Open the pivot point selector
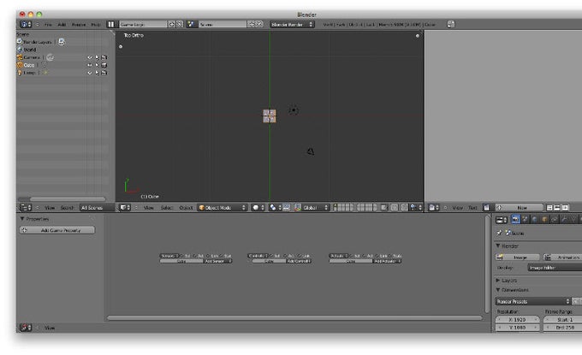 pyautogui.click(x=275, y=208)
